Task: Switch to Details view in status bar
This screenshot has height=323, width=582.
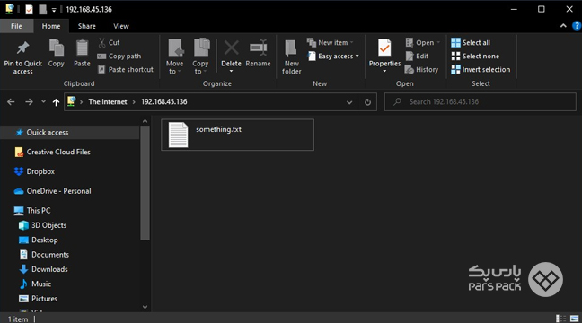Action: 560,319
